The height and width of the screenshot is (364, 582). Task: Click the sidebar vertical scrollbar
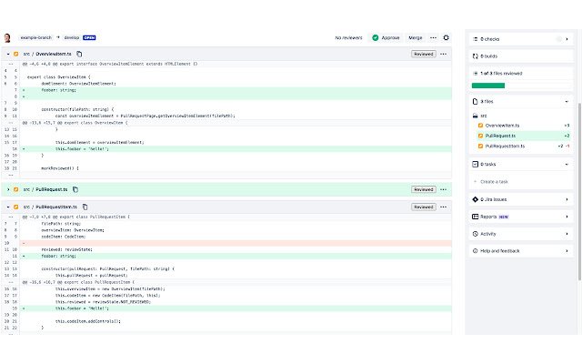point(579,191)
